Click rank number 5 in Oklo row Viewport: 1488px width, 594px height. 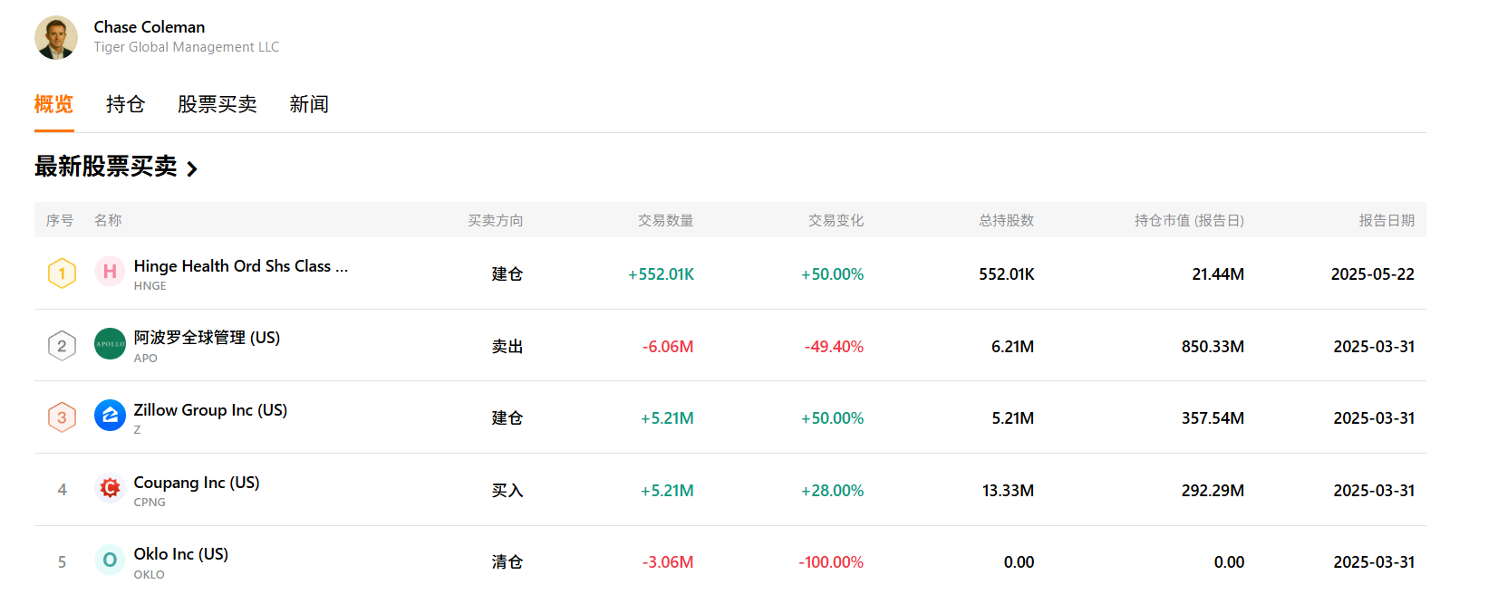63,562
